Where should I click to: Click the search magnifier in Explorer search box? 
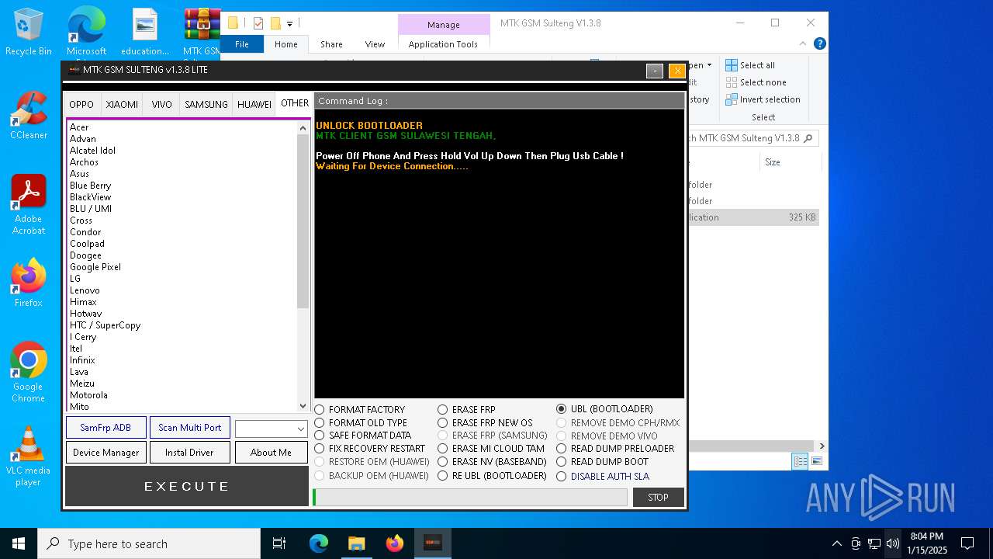(808, 138)
